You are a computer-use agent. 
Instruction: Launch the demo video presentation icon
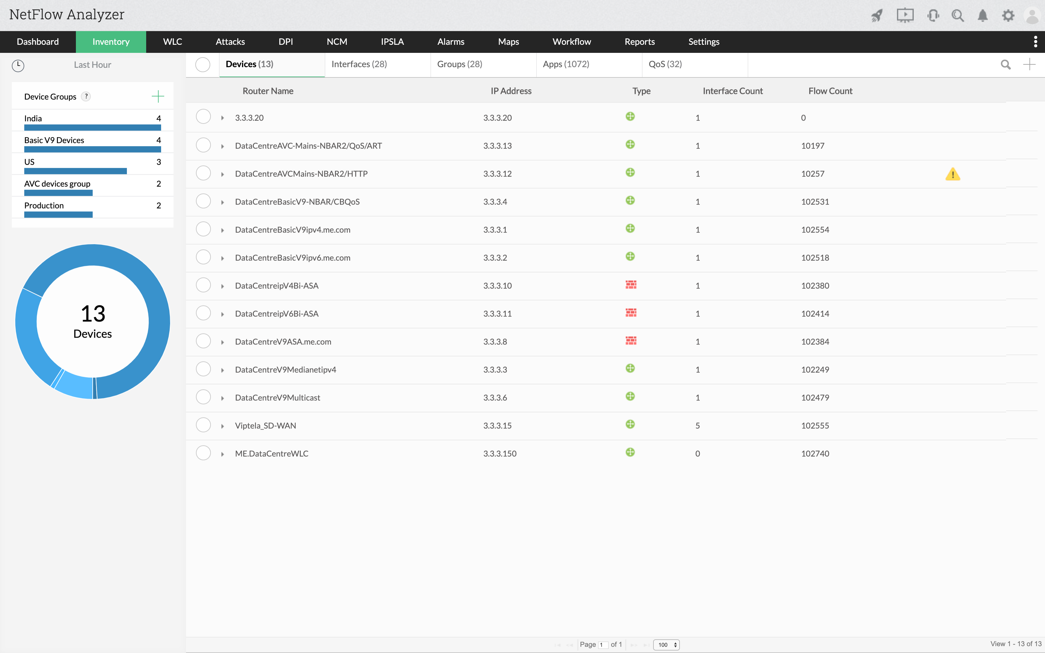pos(905,15)
